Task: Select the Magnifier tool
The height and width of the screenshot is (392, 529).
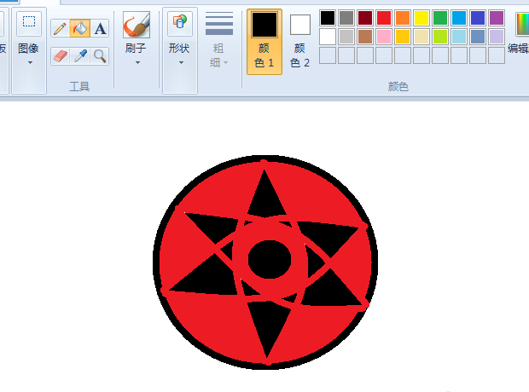Action: coord(100,56)
